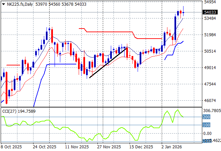
Task: Click the highlighted 54033 current price label
Action: click(210, 12)
